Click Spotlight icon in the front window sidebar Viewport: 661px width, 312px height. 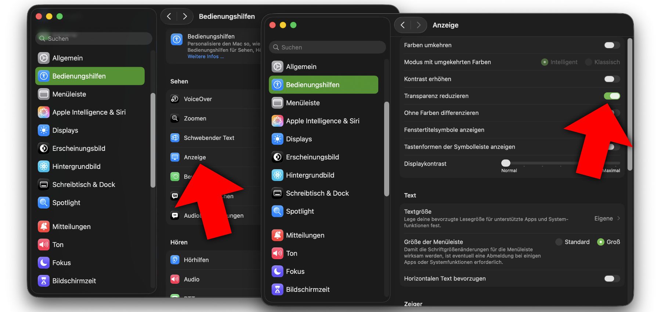[x=277, y=211]
